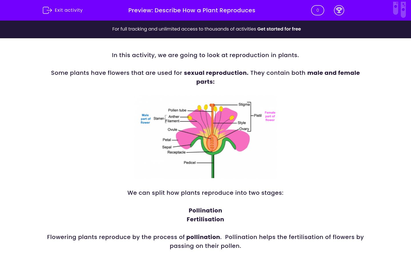Toggle the Female part of flower label

coord(270,116)
